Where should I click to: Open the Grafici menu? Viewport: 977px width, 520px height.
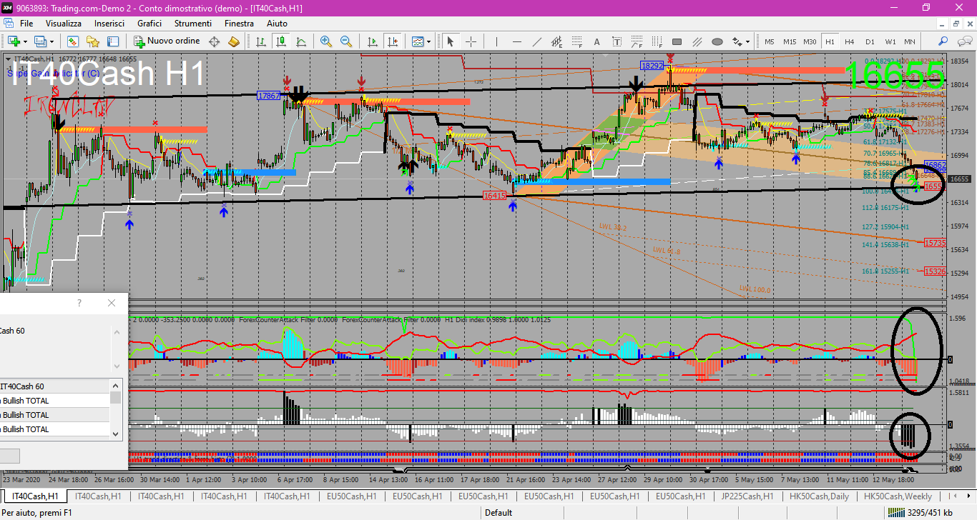point(149,24)
